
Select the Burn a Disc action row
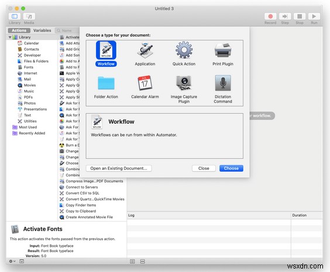coord(70,145)
